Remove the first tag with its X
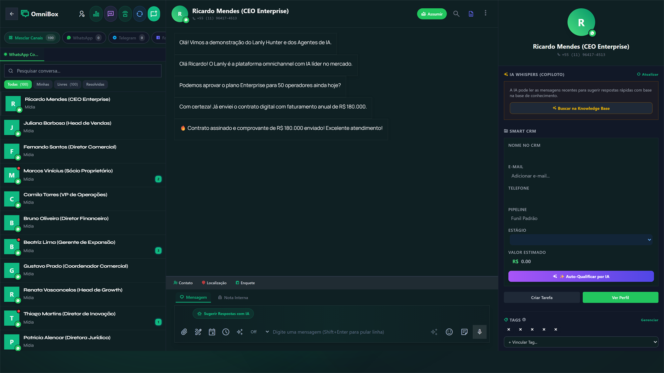 [509, 329]
